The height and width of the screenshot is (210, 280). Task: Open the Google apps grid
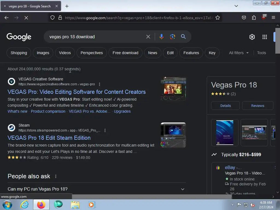(x=265, y=37)
